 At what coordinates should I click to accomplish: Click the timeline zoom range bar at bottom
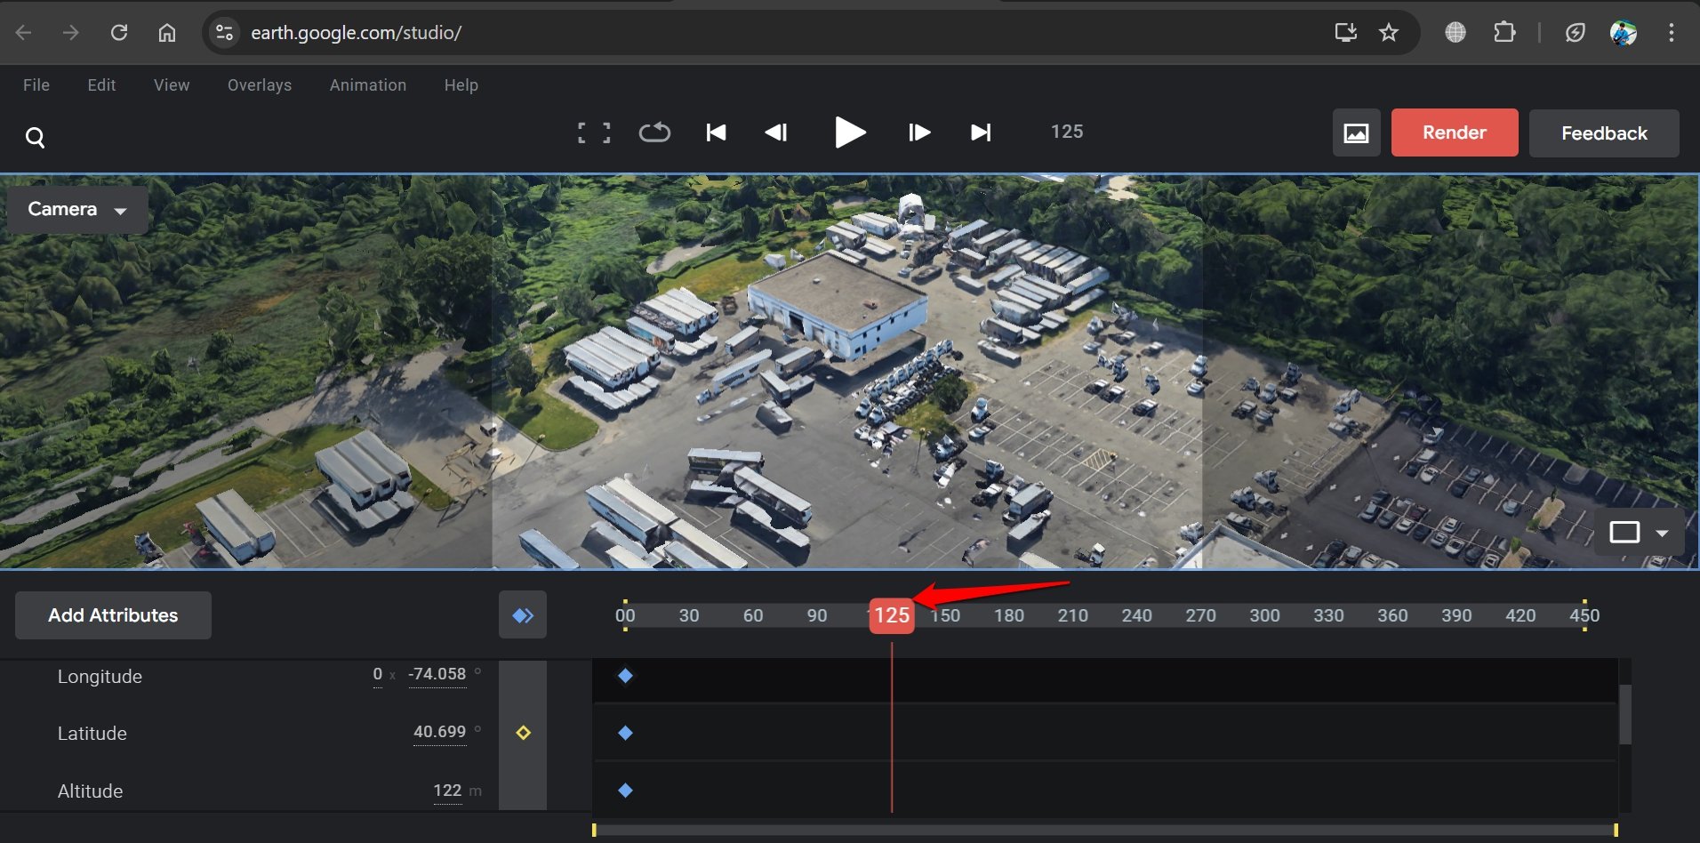click(x=1104, y=830)
